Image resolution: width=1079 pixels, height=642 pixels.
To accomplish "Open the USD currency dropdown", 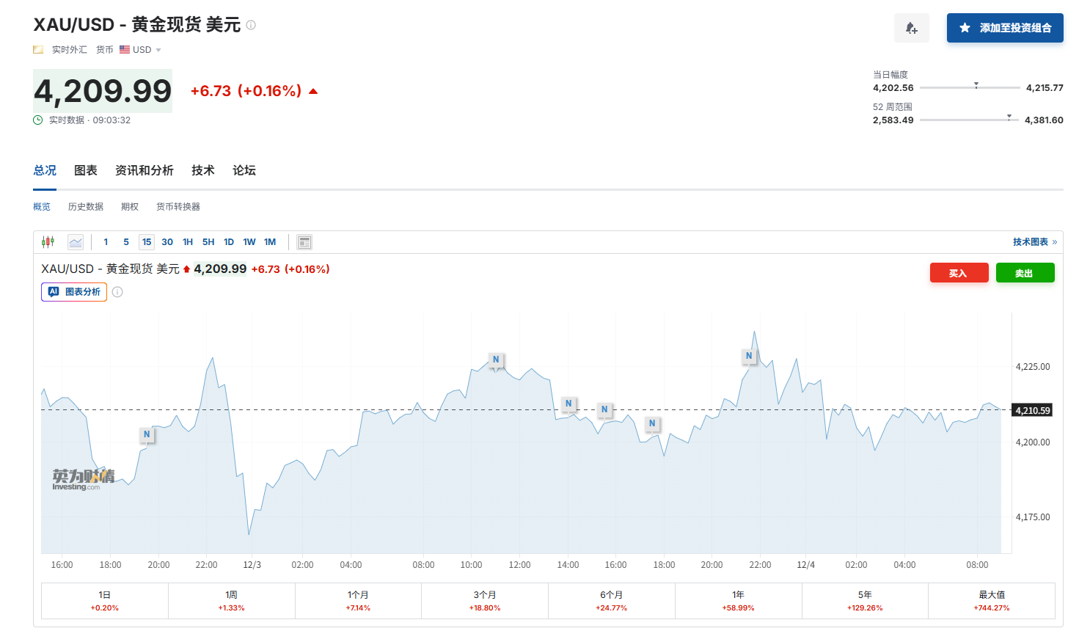I will click(141, 50).
